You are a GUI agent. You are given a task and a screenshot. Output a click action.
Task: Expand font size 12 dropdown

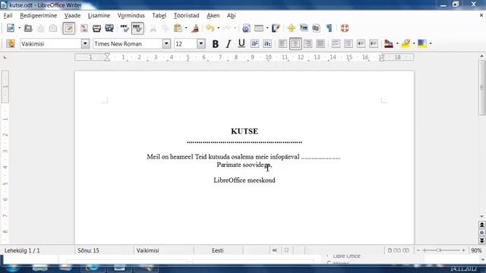coord(200,44)
